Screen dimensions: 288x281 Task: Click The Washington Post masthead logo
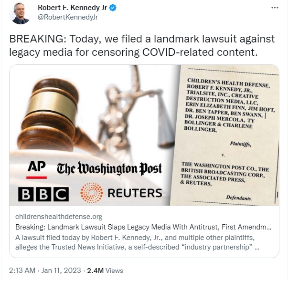click(x=109, y=168)
